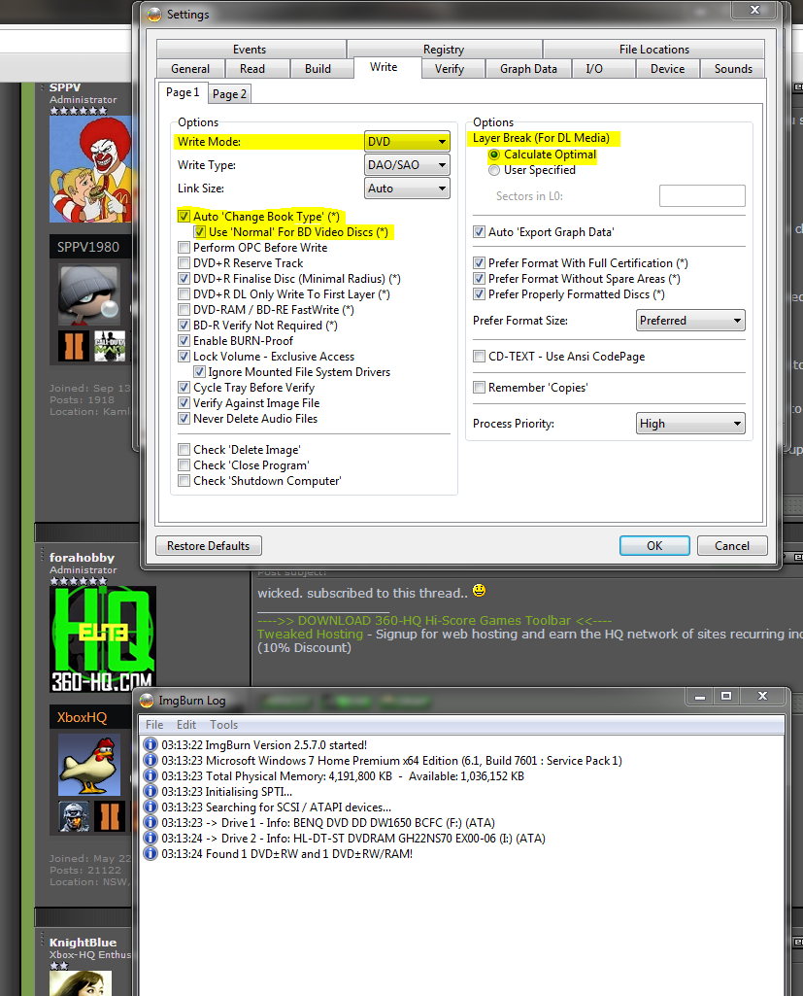Screen dimensions: 803x996
Task: Minimize the ImgBurn Log window
Action: [x=700, y=696]
